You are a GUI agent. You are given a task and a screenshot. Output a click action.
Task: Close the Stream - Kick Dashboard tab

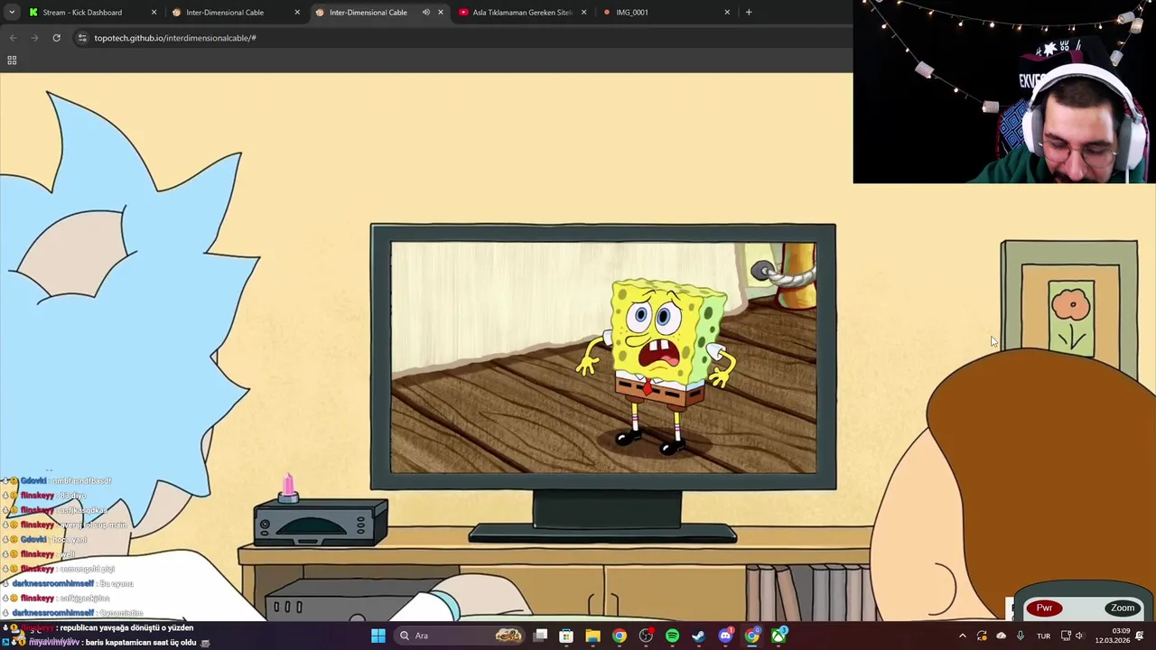coord(154,12)
